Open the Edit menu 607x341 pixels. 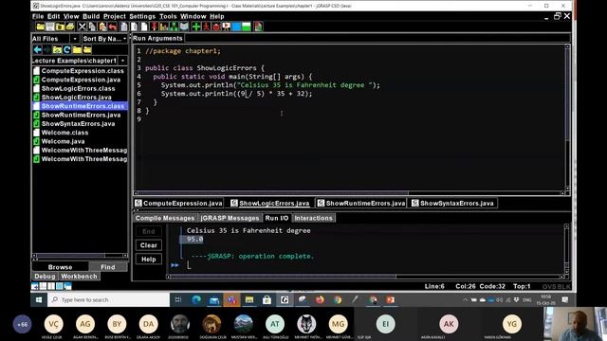tap(53, 16)
